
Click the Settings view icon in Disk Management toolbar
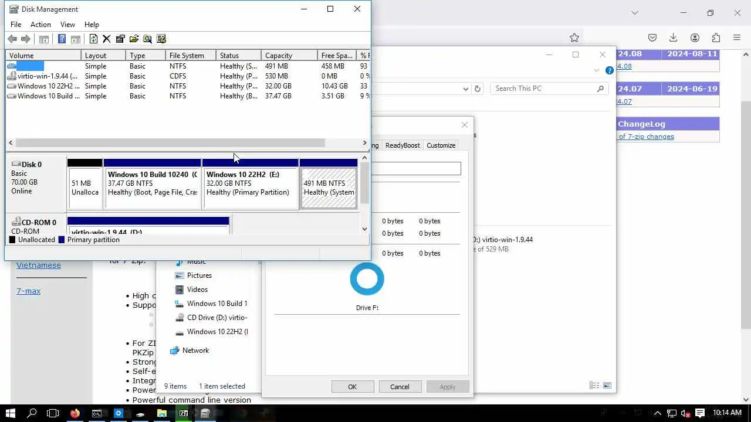tap(161, 39)
